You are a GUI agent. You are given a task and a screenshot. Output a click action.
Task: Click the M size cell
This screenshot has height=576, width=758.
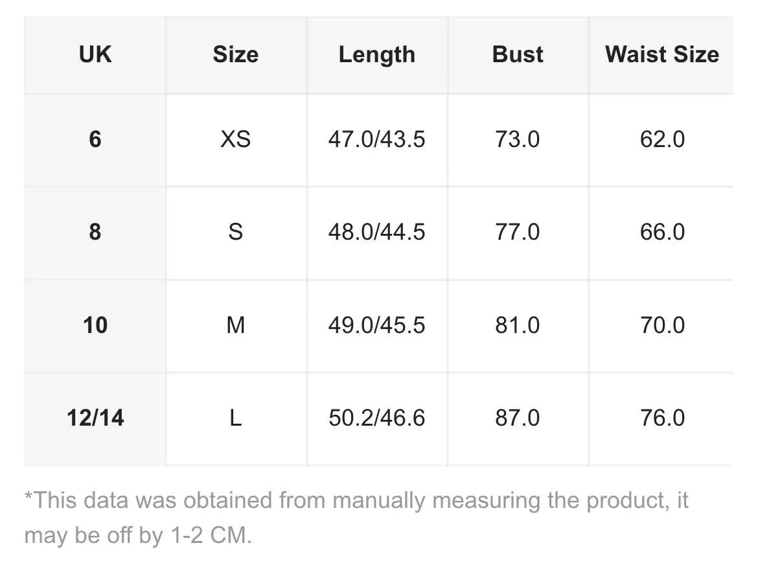[x=235, y=325]
